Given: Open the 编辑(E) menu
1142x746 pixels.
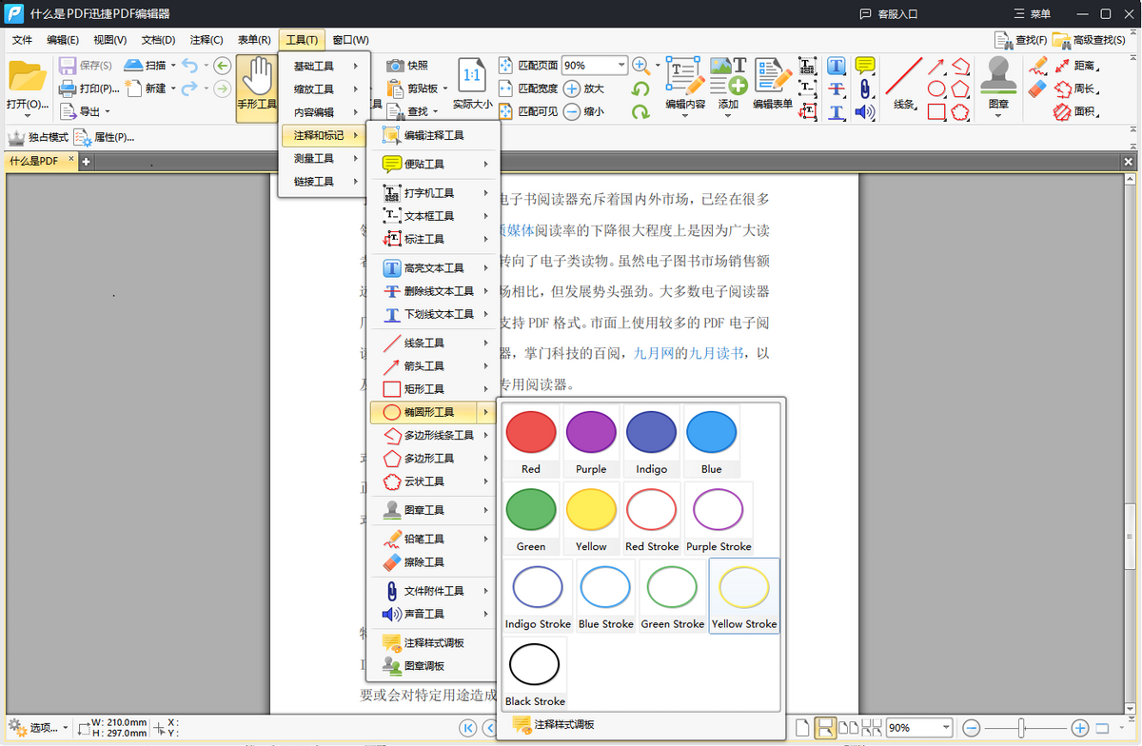Looking at the screenshot, I should [x=63, y=40].
